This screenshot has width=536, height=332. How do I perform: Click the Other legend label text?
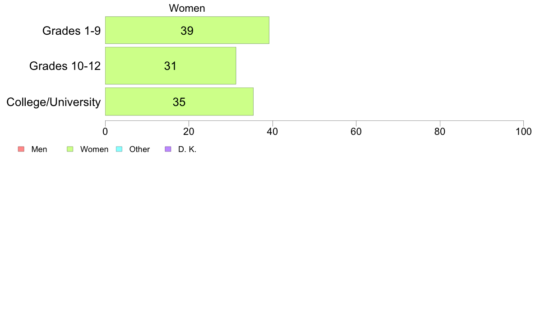click(139, 149)
